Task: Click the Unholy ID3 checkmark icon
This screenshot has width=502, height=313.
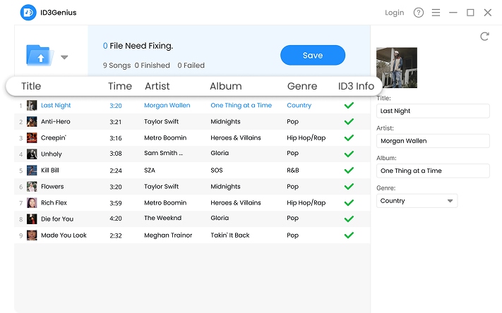Action: pos(349,154)
